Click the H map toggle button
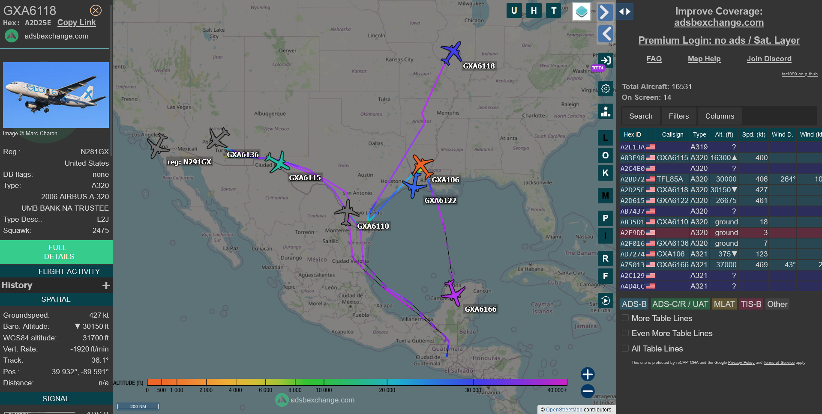 coord(534,11)
